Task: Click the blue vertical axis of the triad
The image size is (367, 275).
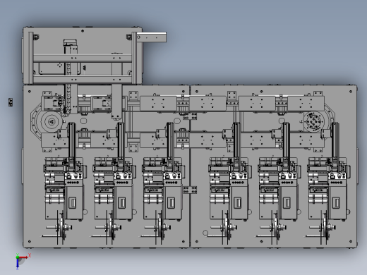Action: click(x=18, y=264)
